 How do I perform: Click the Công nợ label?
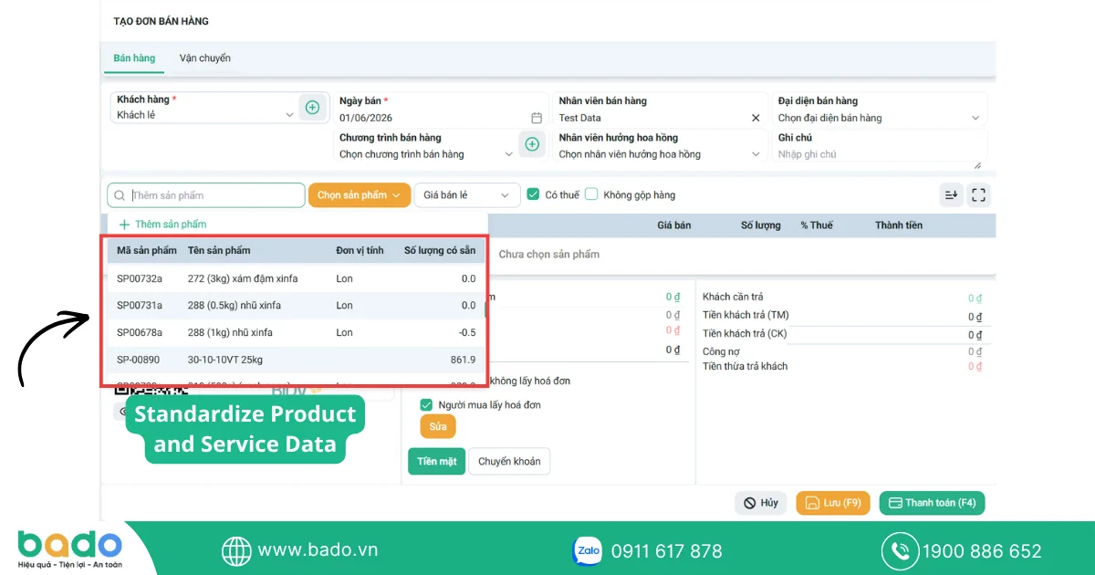click(721, 351)
